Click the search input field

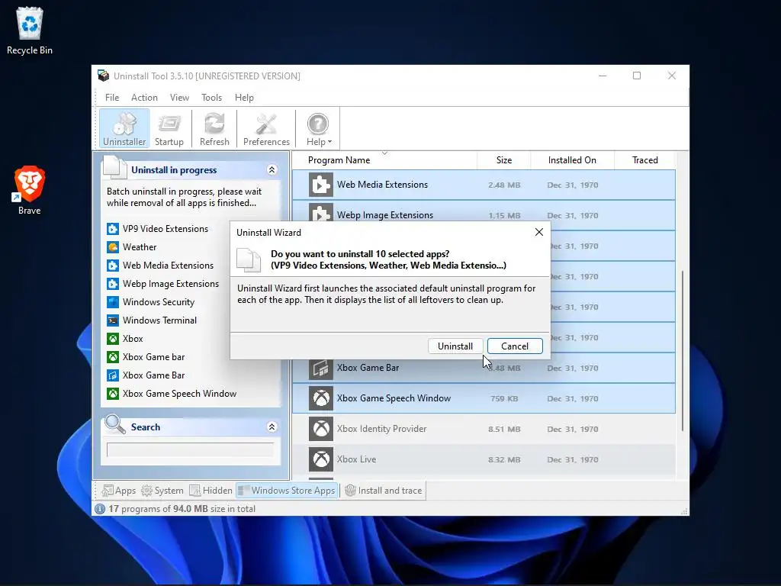[x=190, y=449]
